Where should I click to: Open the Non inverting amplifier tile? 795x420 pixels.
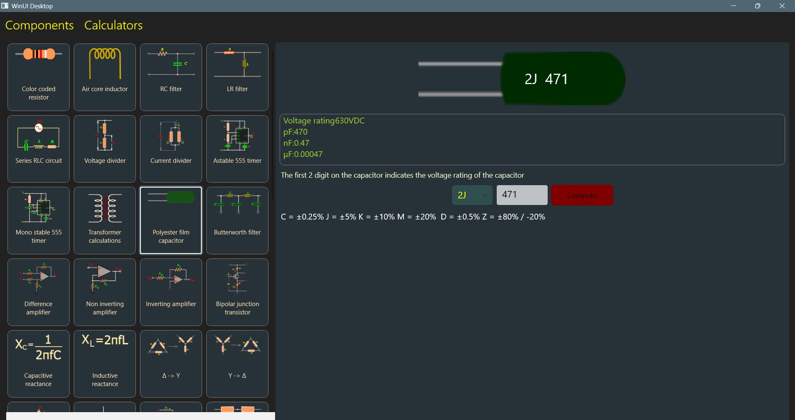(105, 292)
